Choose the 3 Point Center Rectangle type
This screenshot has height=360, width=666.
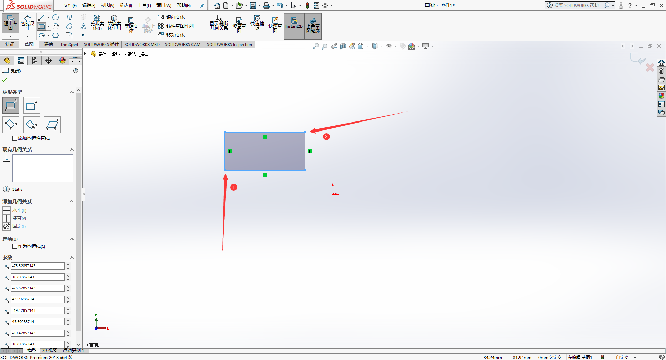(x=32, y=125)
